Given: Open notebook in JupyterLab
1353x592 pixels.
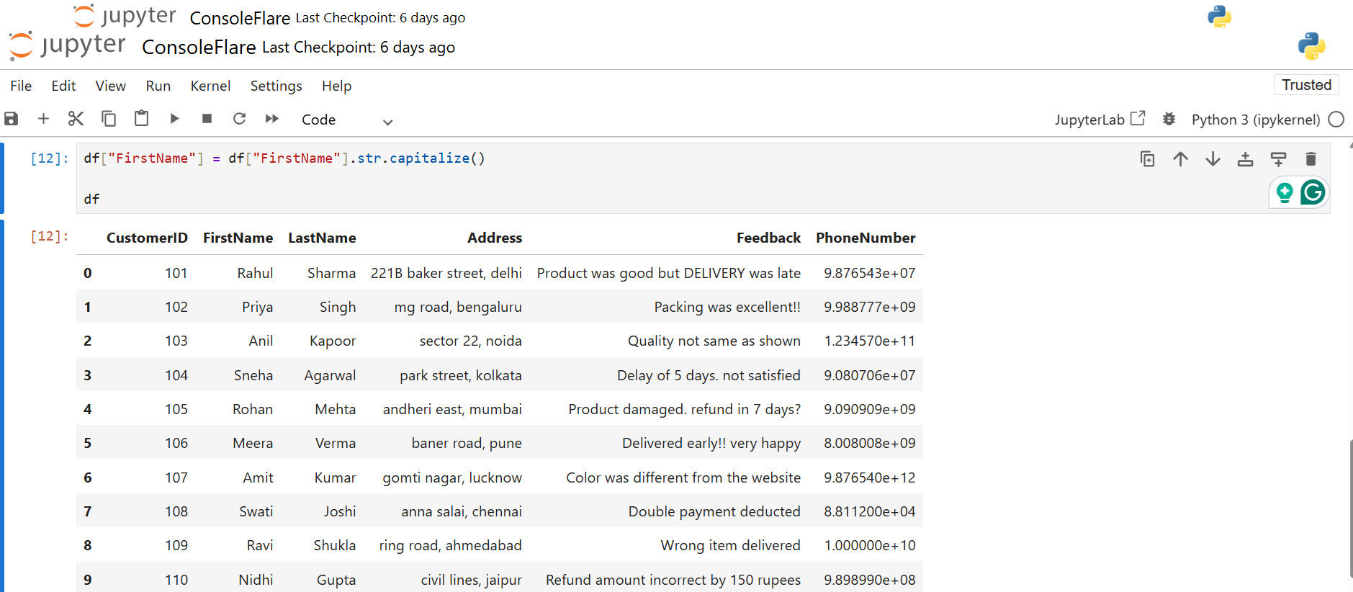Looking at the screenshot, I should [x=1100, y=120].
